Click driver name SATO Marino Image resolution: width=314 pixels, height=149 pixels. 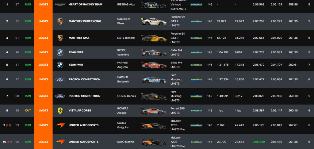coord(125,142)
